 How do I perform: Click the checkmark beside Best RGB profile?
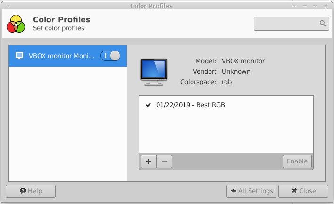coord(149,105)
